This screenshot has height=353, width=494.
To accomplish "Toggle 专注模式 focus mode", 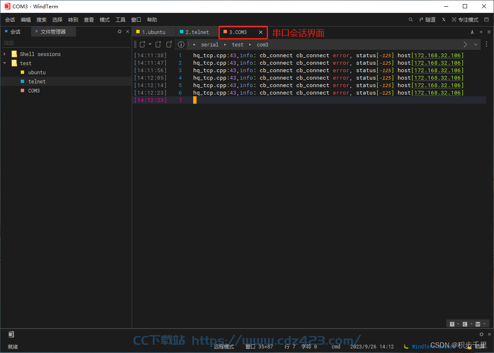I will [465, 19].
